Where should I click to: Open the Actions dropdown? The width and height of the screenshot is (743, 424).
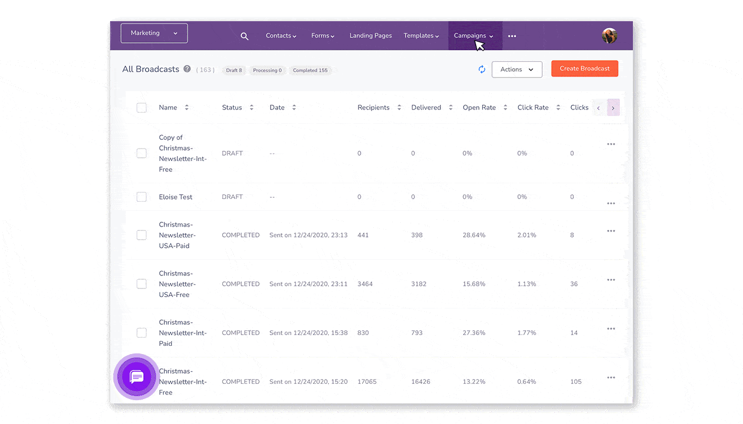516,69
